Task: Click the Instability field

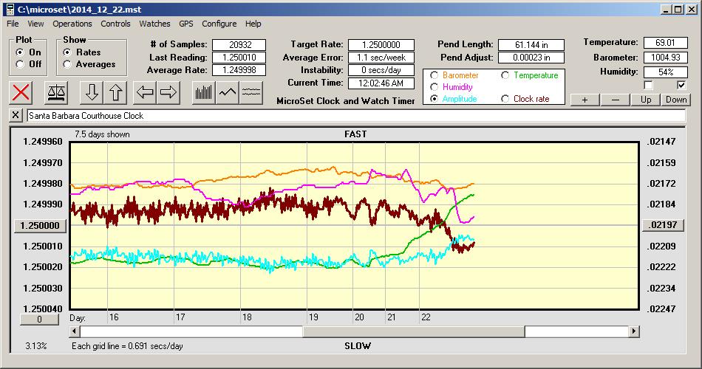Action: (381, 70)
